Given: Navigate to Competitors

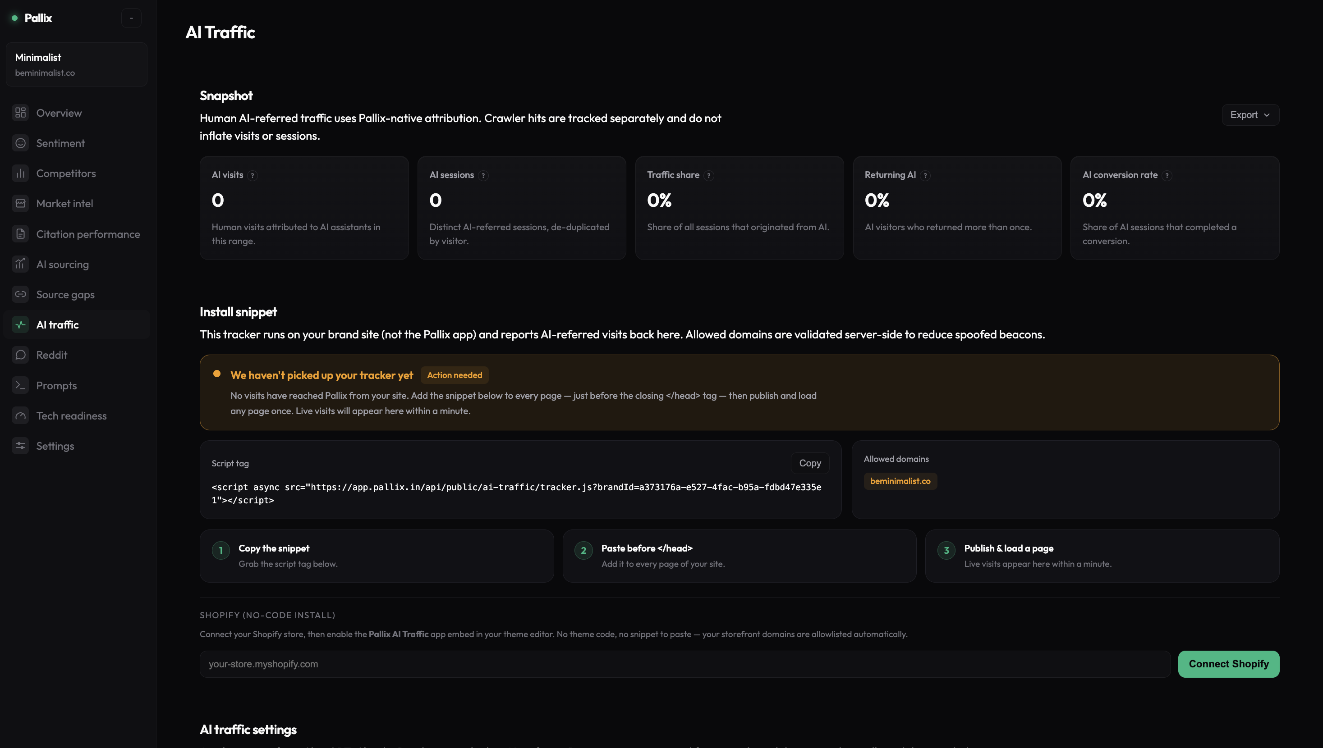Looking at the screenshot, I should (77, 173).
